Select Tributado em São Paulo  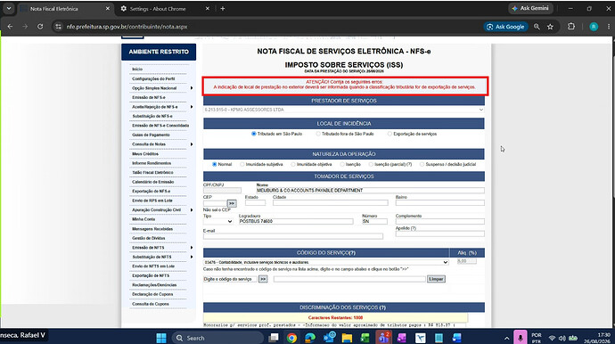point(253,134)
